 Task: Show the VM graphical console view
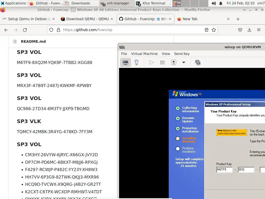(x=126, y=63)
